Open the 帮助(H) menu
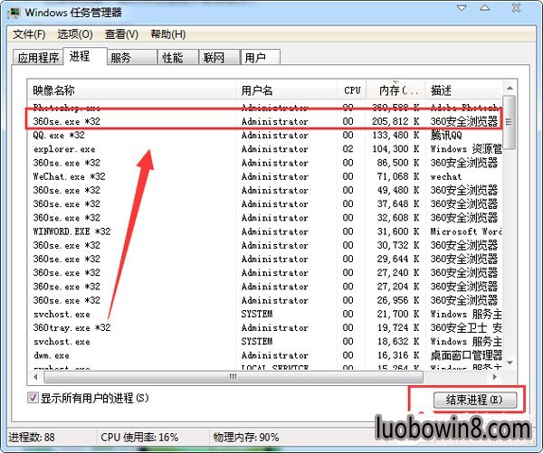 click(167, 34)
